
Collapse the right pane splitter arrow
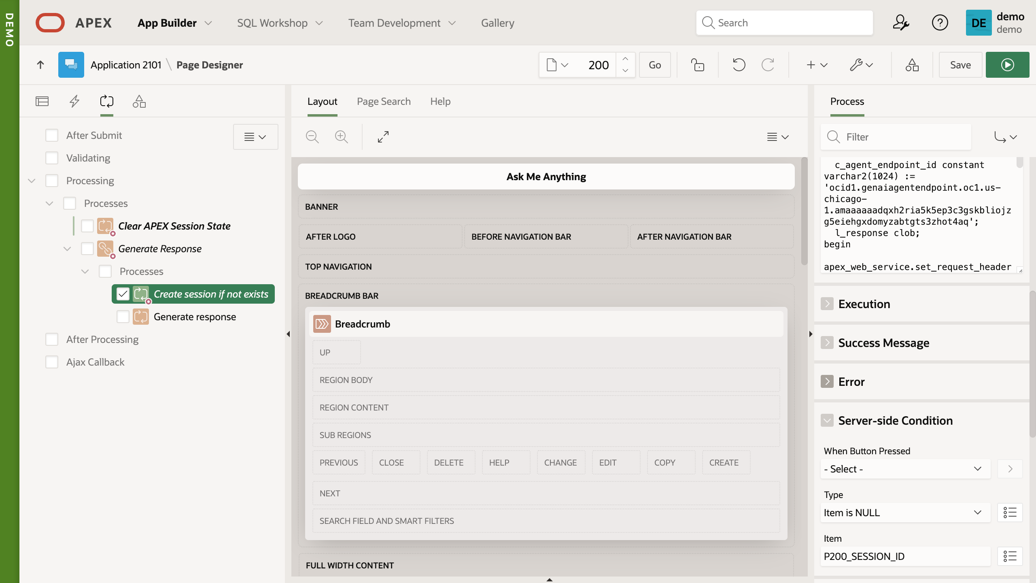[811, 334]
